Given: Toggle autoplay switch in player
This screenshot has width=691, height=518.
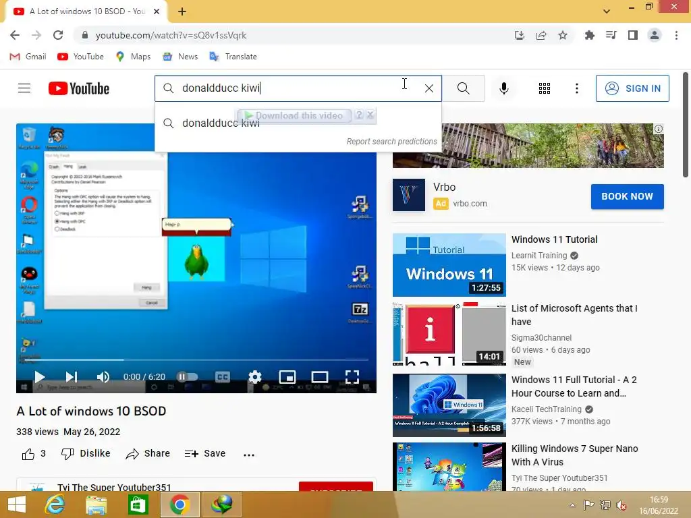Looking at the screenshot, I should pos(188,376).
